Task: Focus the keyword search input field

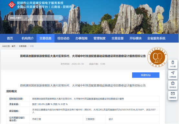Action: pos(35,18)
